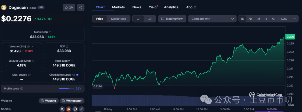The height and width of the screenshot is (112, 302).
Task: Open Dogecoin X (Twitter) social link
Action: click(62, 109)
